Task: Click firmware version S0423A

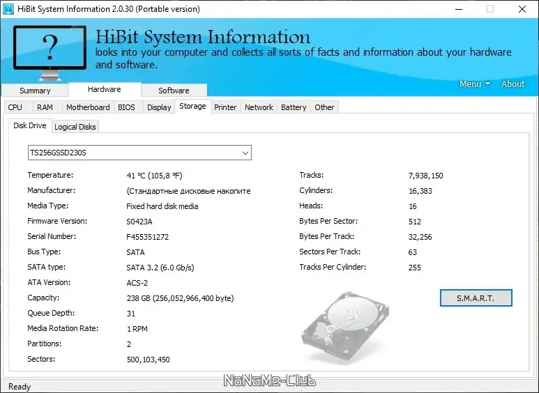Action: [x=139, y=222]
